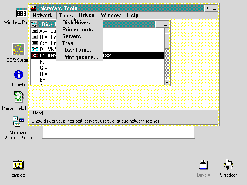Maximize the Disk drives child window

click(166, 24)
